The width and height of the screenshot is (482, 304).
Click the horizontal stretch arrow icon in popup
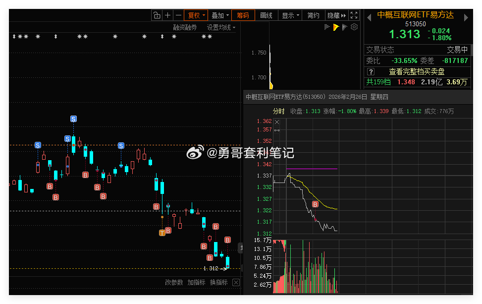pos(277,130)
